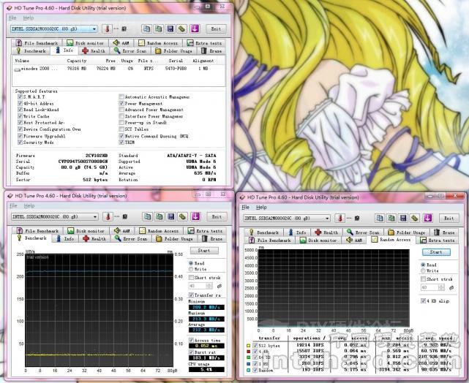Select Read radio in Benchmark window
Viewport: 469px width, 383px height.
pos(191,263)
